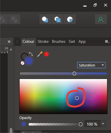Open the green account profile icon
This screenshot has width=111, height=133.
[x=101, y=19]
